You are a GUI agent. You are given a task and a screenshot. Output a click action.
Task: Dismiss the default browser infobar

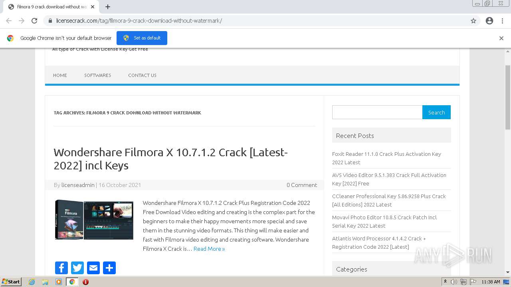(501, 38)
